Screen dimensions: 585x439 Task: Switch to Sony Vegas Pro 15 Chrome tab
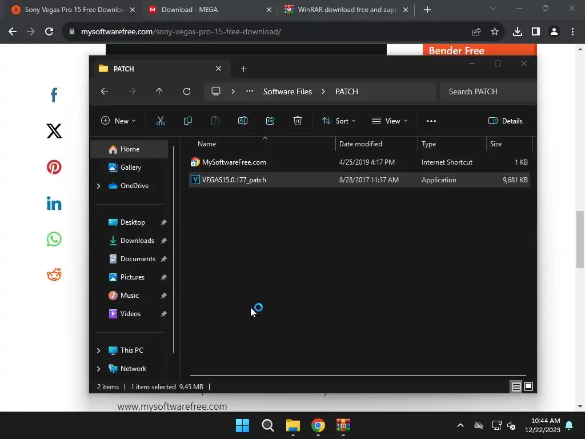(73, 10)
